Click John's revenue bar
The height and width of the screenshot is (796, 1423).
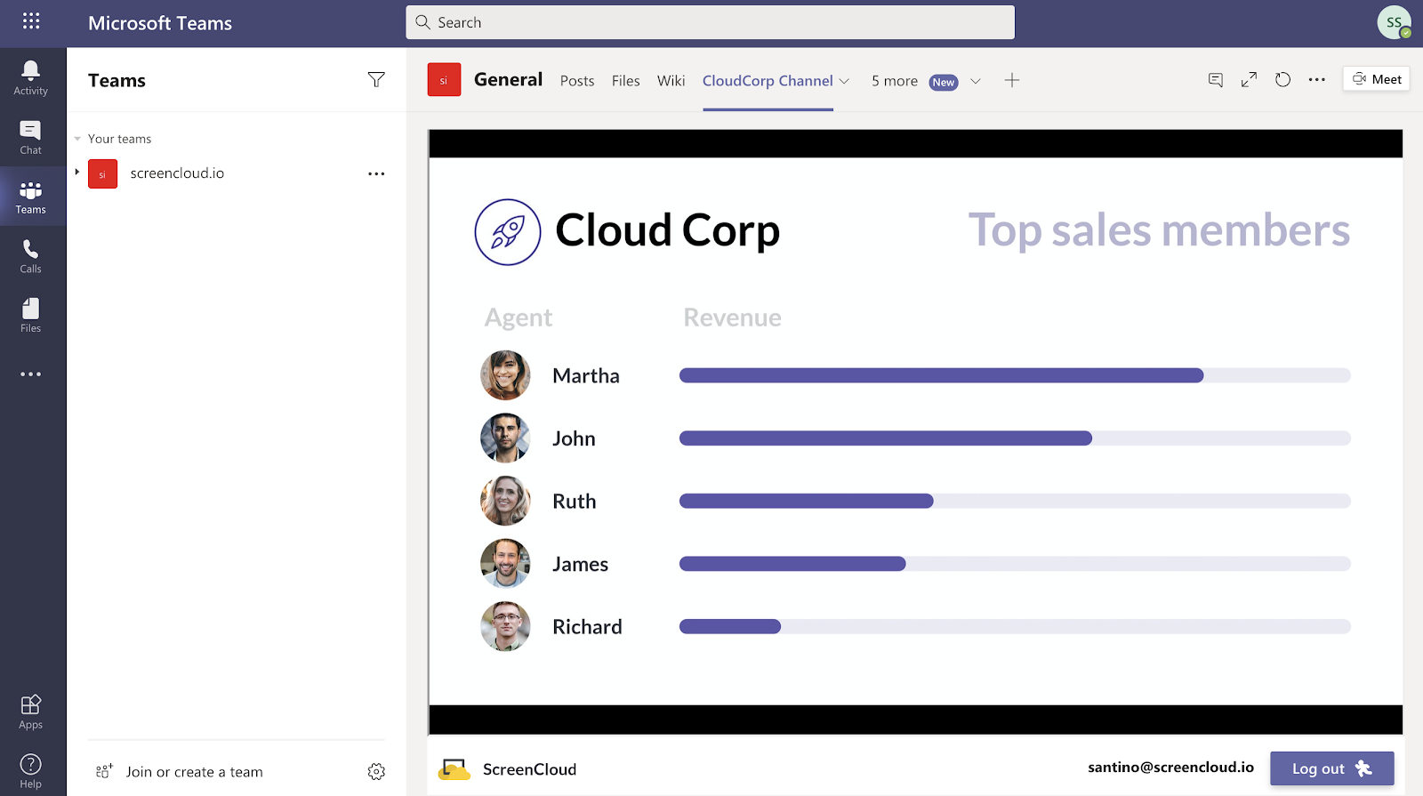pyautogui.click(x=1015, y=438)
